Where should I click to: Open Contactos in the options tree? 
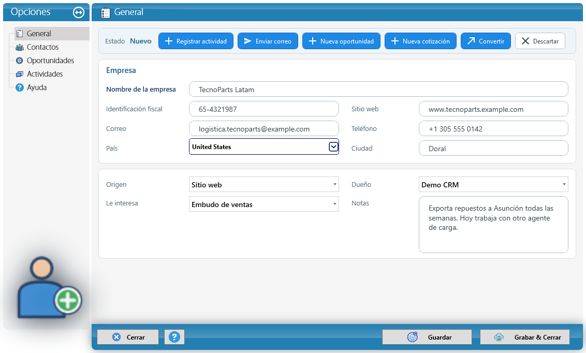(x=42, y=47)
